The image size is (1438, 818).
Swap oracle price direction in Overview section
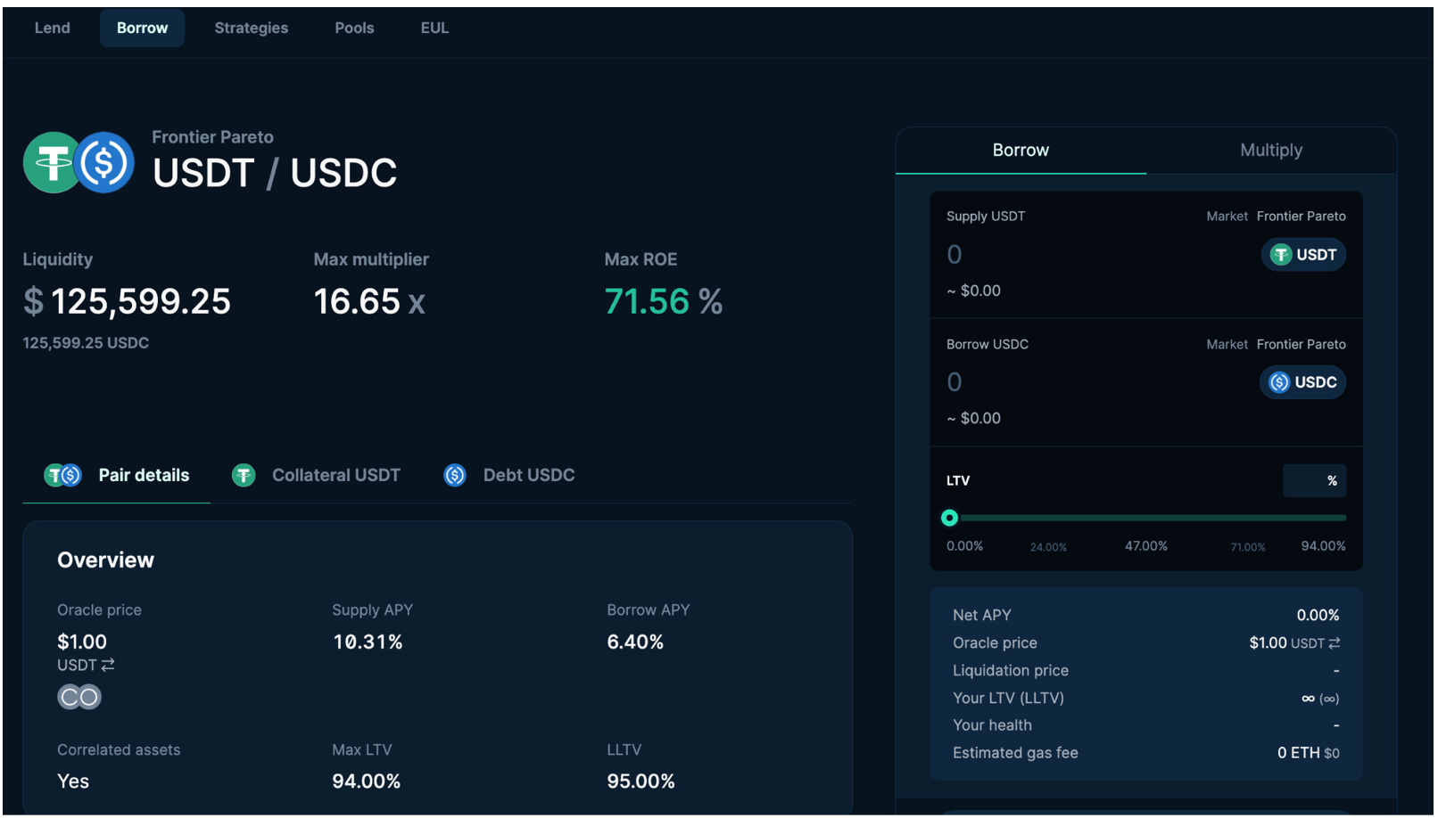coord(108,666)
